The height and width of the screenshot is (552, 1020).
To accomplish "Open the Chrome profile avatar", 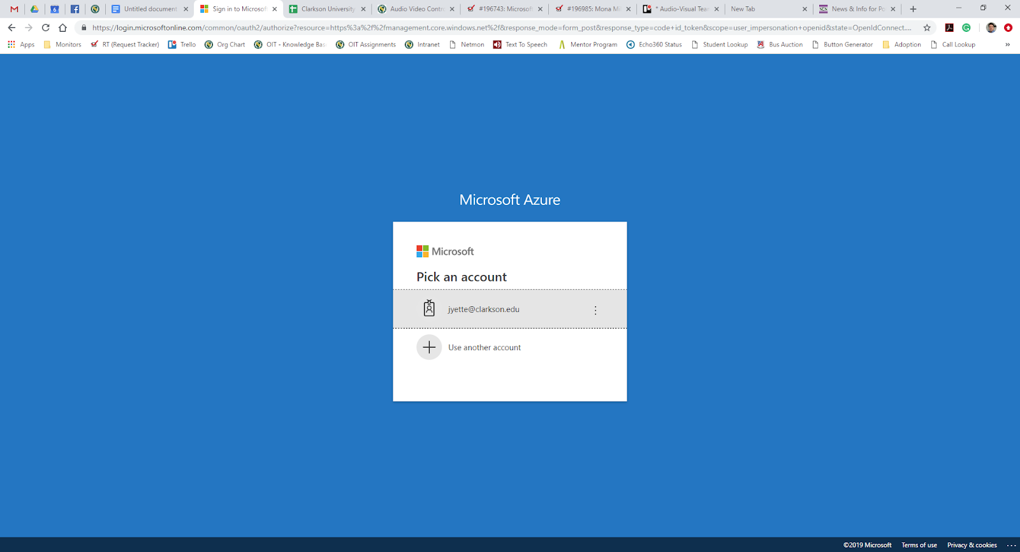I will 991,27.
